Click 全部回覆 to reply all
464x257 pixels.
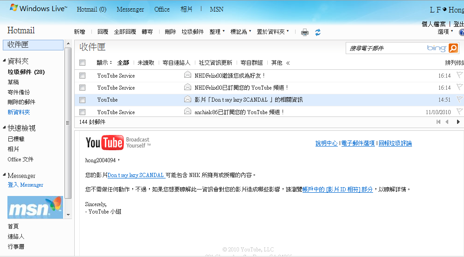pyautogui.click(x=125, y=31)
